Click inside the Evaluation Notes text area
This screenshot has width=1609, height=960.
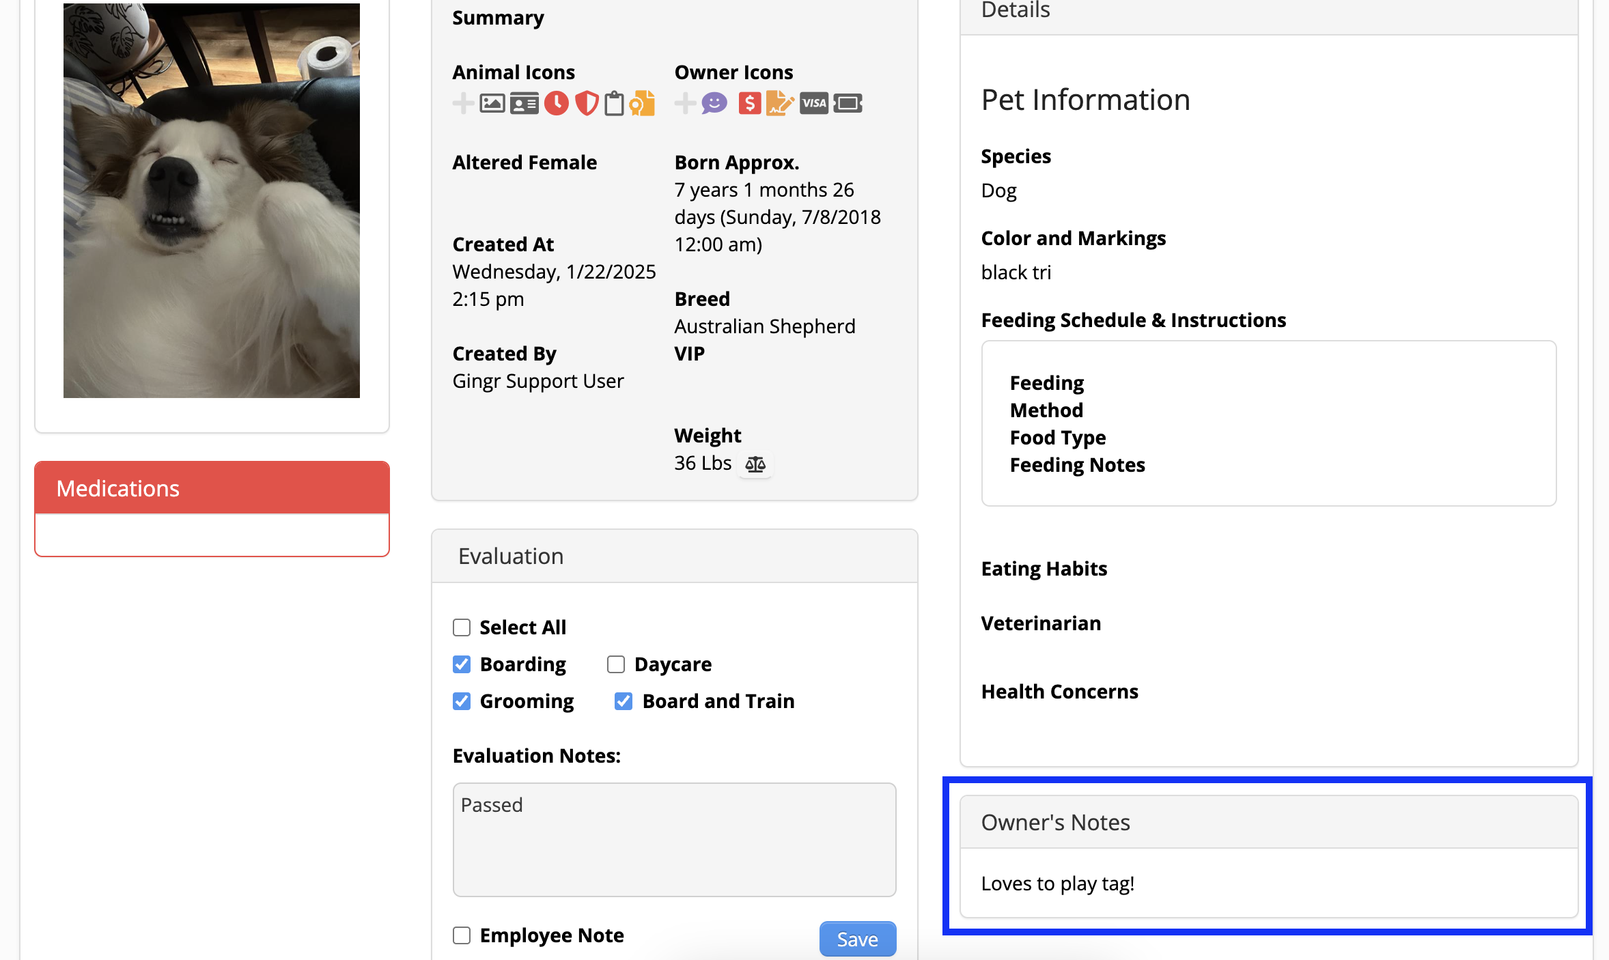pos(674,840)
